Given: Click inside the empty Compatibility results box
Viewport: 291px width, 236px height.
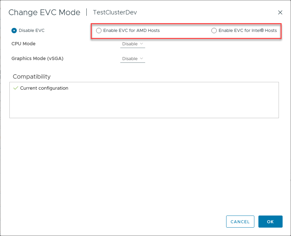Looking at the screenshot, I should click(x=144, y=106).
